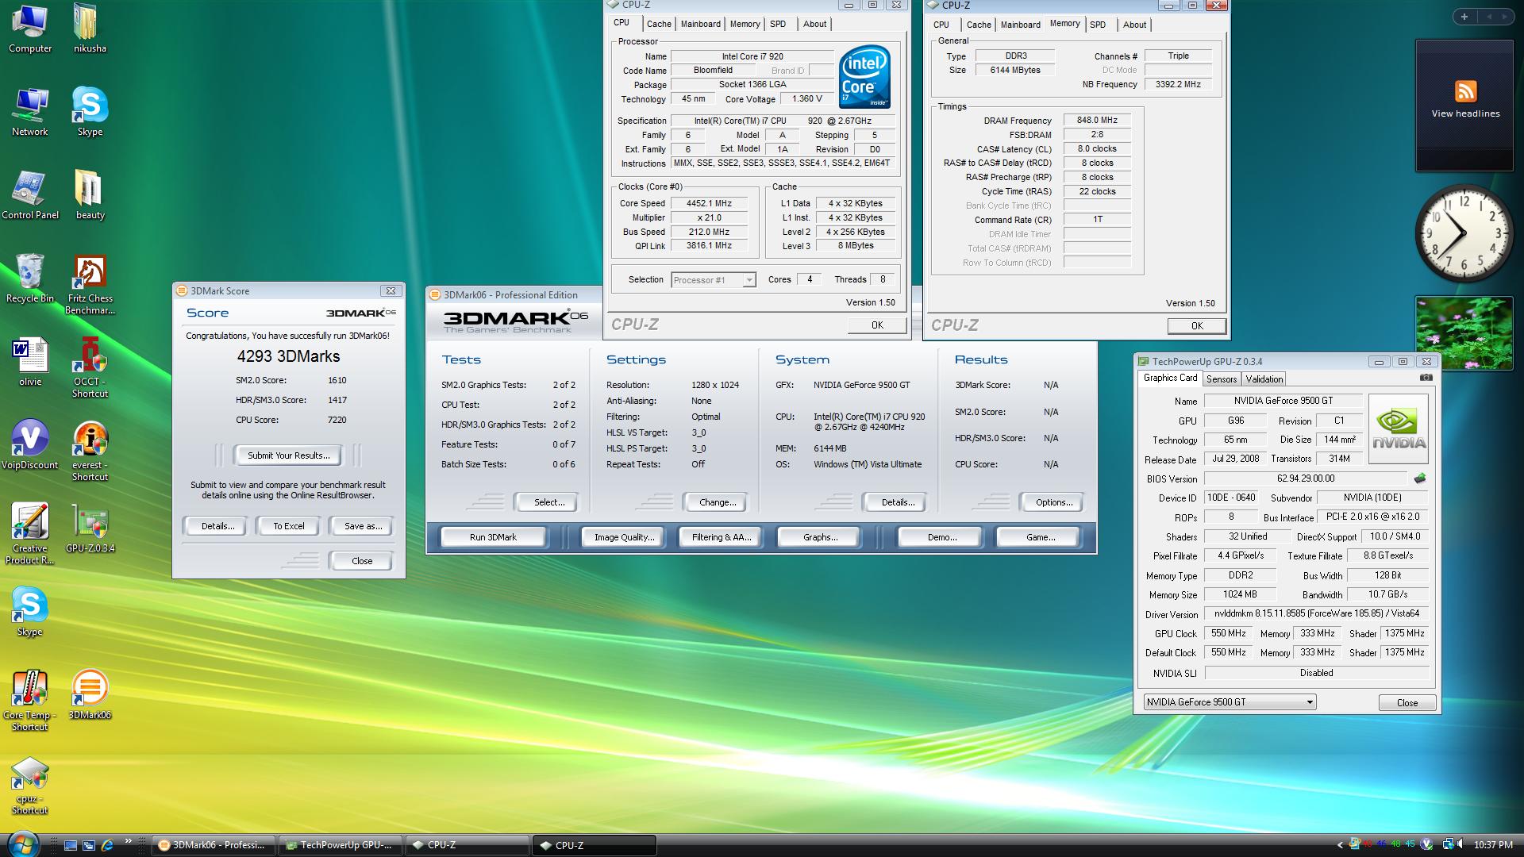Switch to Validation tab in GPU-Z

1264,379
